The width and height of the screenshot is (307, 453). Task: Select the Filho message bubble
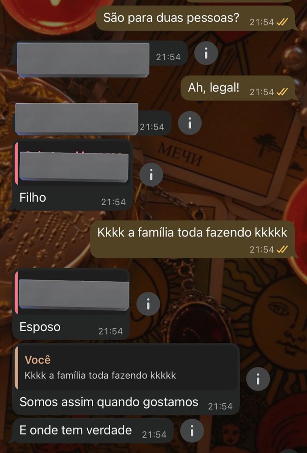71,175
